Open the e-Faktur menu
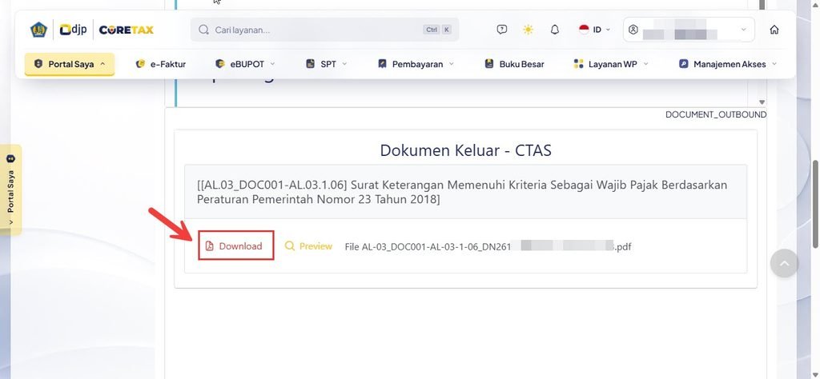 160,64
